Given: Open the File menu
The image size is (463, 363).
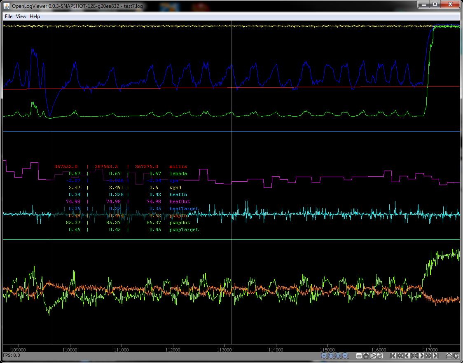Looking at the screenshot, I should 9,16.
